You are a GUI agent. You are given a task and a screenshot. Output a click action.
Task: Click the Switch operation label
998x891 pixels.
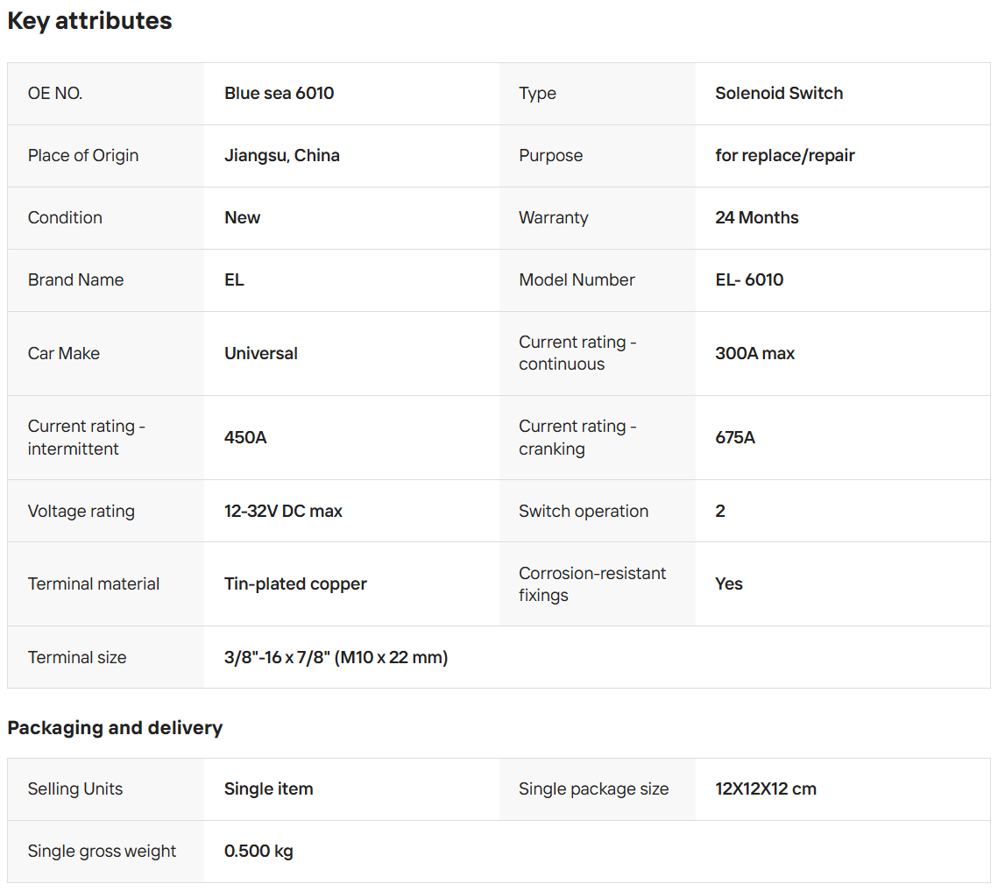pyautogui.click(x=583, y=511)
